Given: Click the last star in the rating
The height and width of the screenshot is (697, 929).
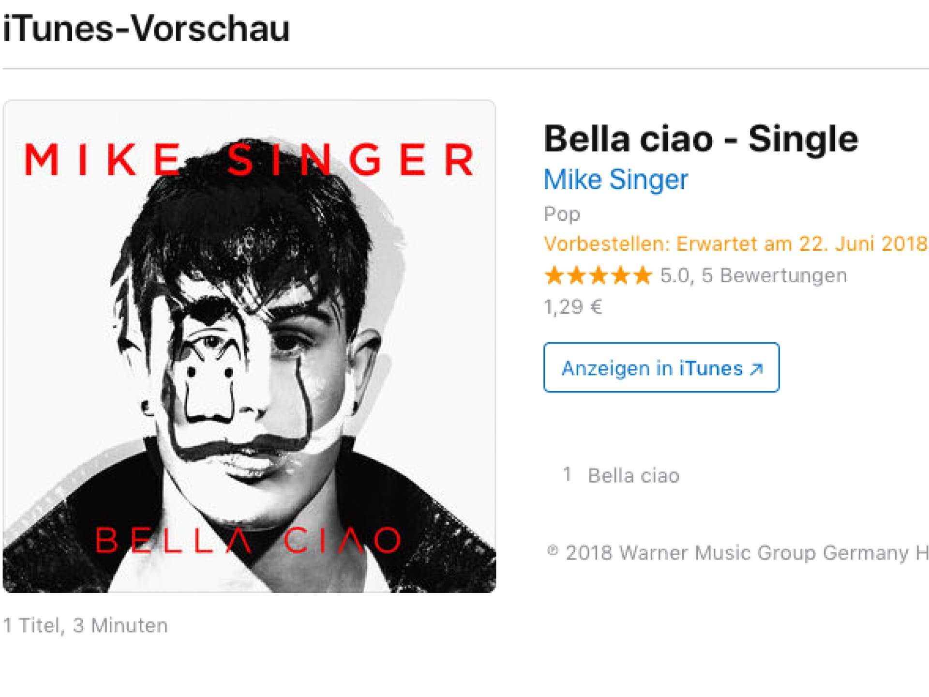Looking at the screenshot, I should tap(643, 275).
